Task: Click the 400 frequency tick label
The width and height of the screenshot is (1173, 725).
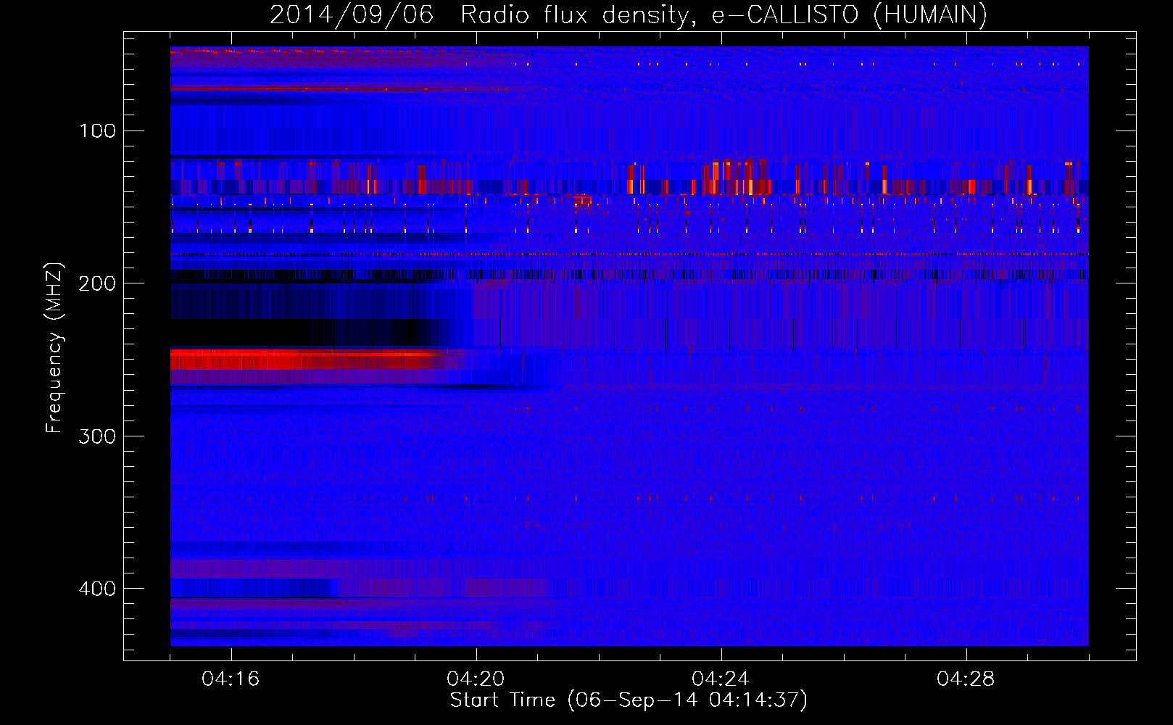Action: [x=97, y=589]
